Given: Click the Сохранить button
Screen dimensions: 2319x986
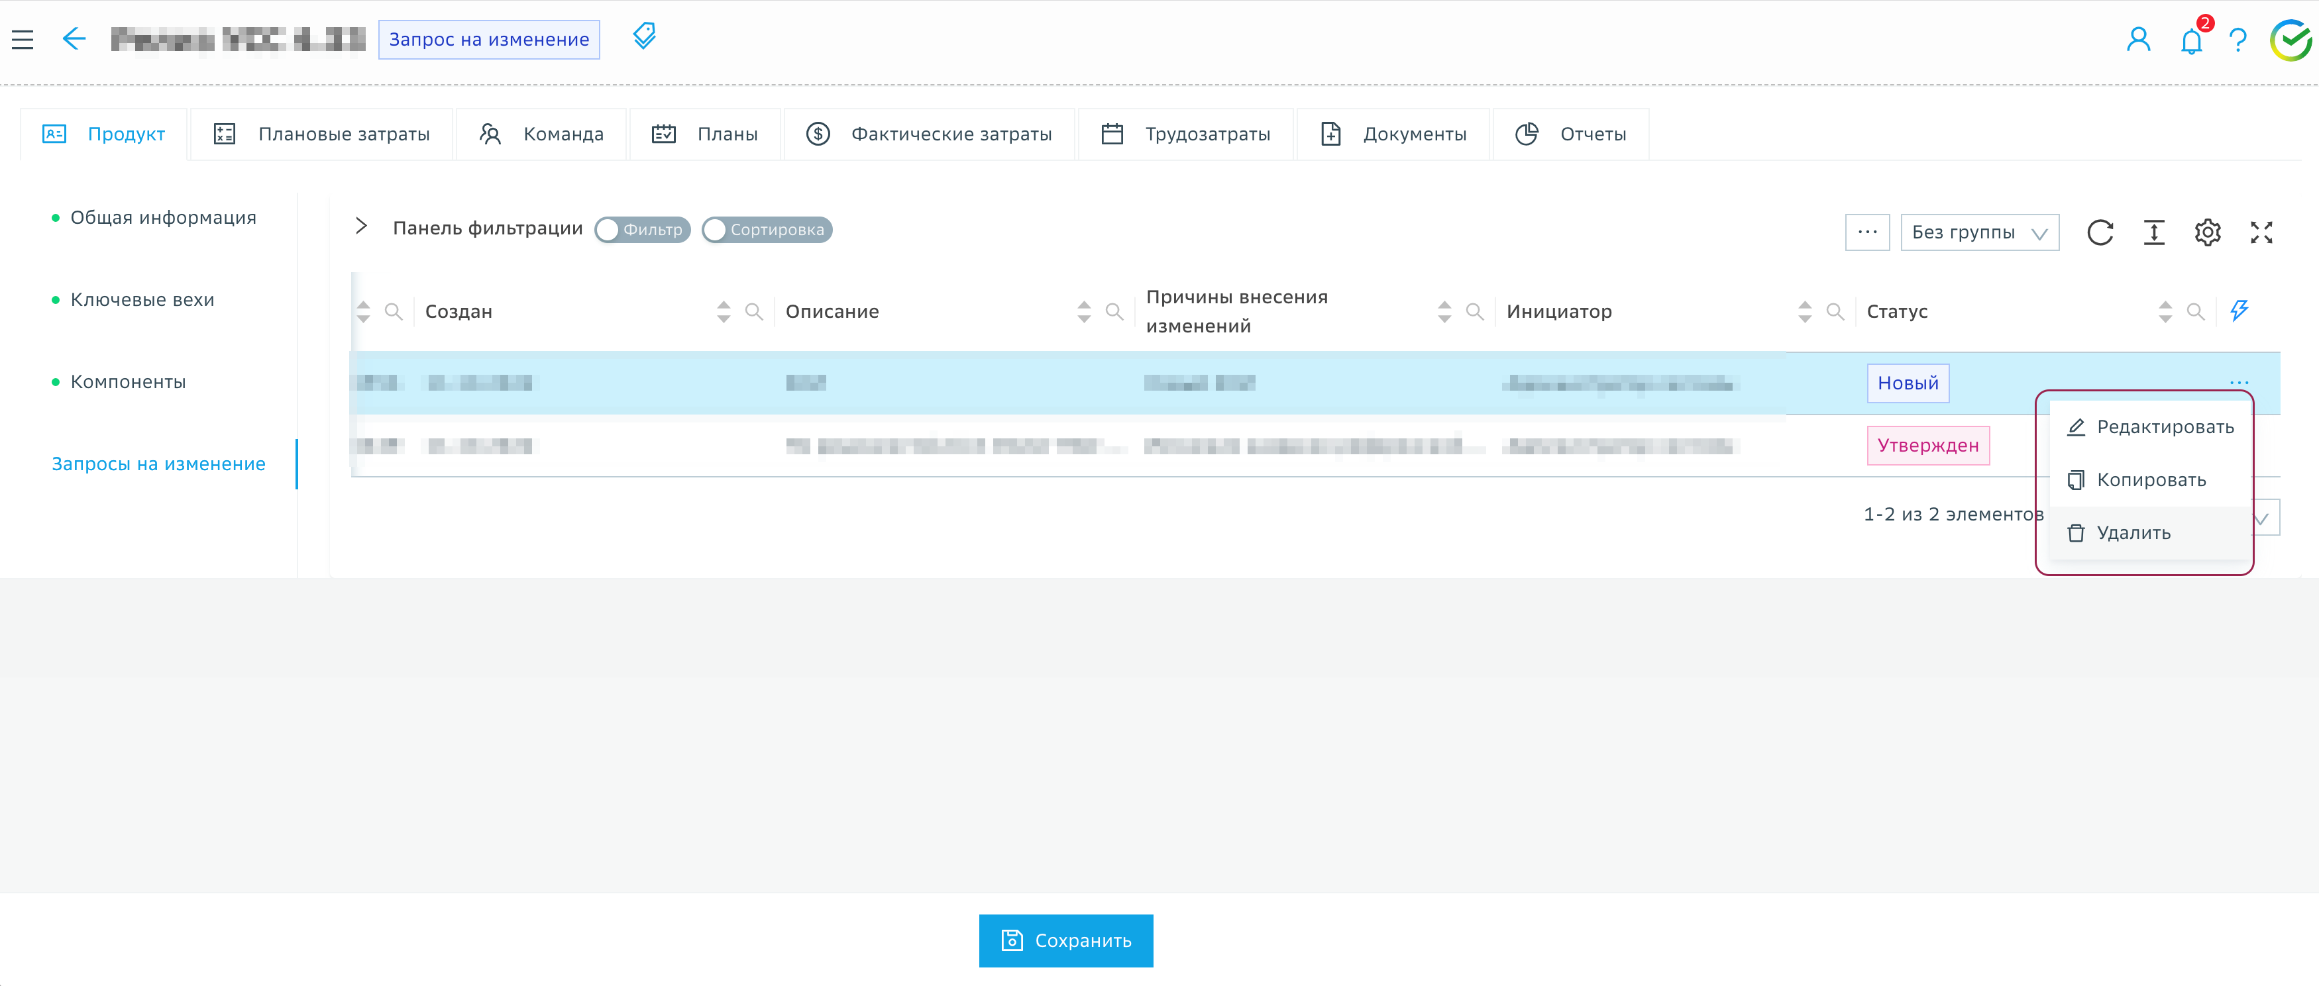Looking at the screenshot, I should pos(1065,940).
